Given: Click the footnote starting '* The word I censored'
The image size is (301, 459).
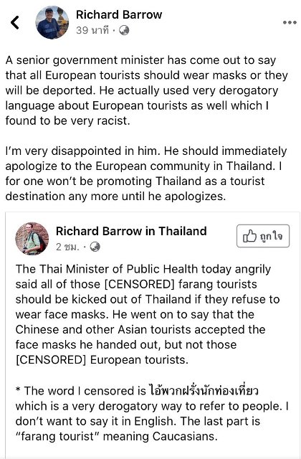Looking at the screenshot, I should pyautogui.click(x=152, y=413).
